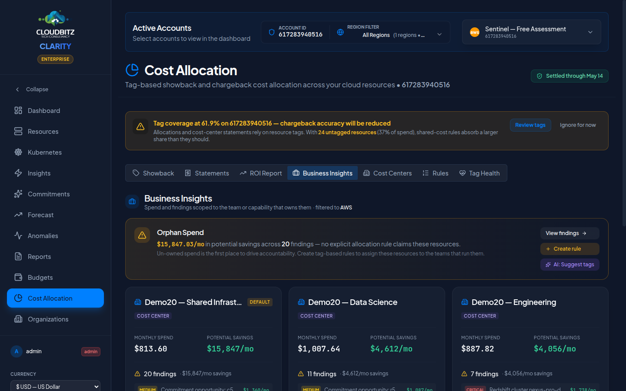The height and width of the screenshot is (391, 626).
Task: Click the account ID 617283940516 value
Action: [x=300, y=34]
